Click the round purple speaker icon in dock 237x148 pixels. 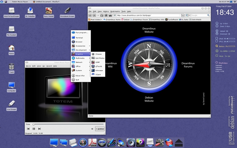pyautogui.click(x=131, y=142)
